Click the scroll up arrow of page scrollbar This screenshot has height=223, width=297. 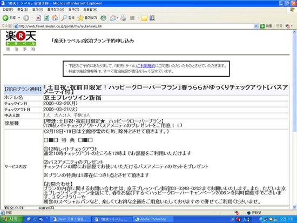click(x=294, y=32)
